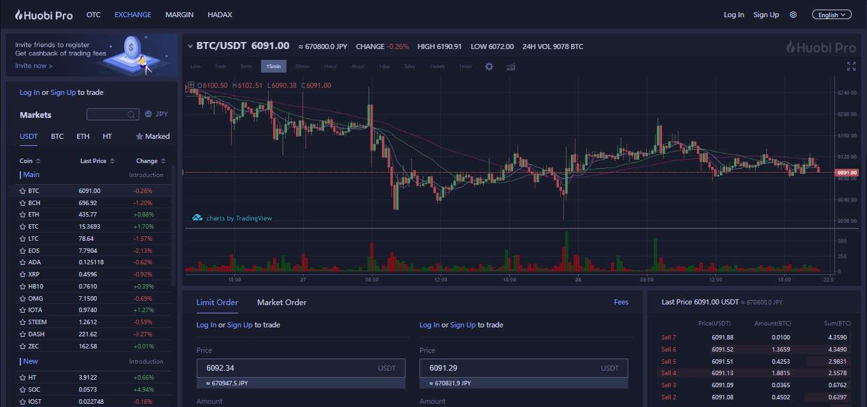Star the ZEC coin row
Image resolution: width=867 pixels, height=407 pixels.
click(x=23, y=346)
